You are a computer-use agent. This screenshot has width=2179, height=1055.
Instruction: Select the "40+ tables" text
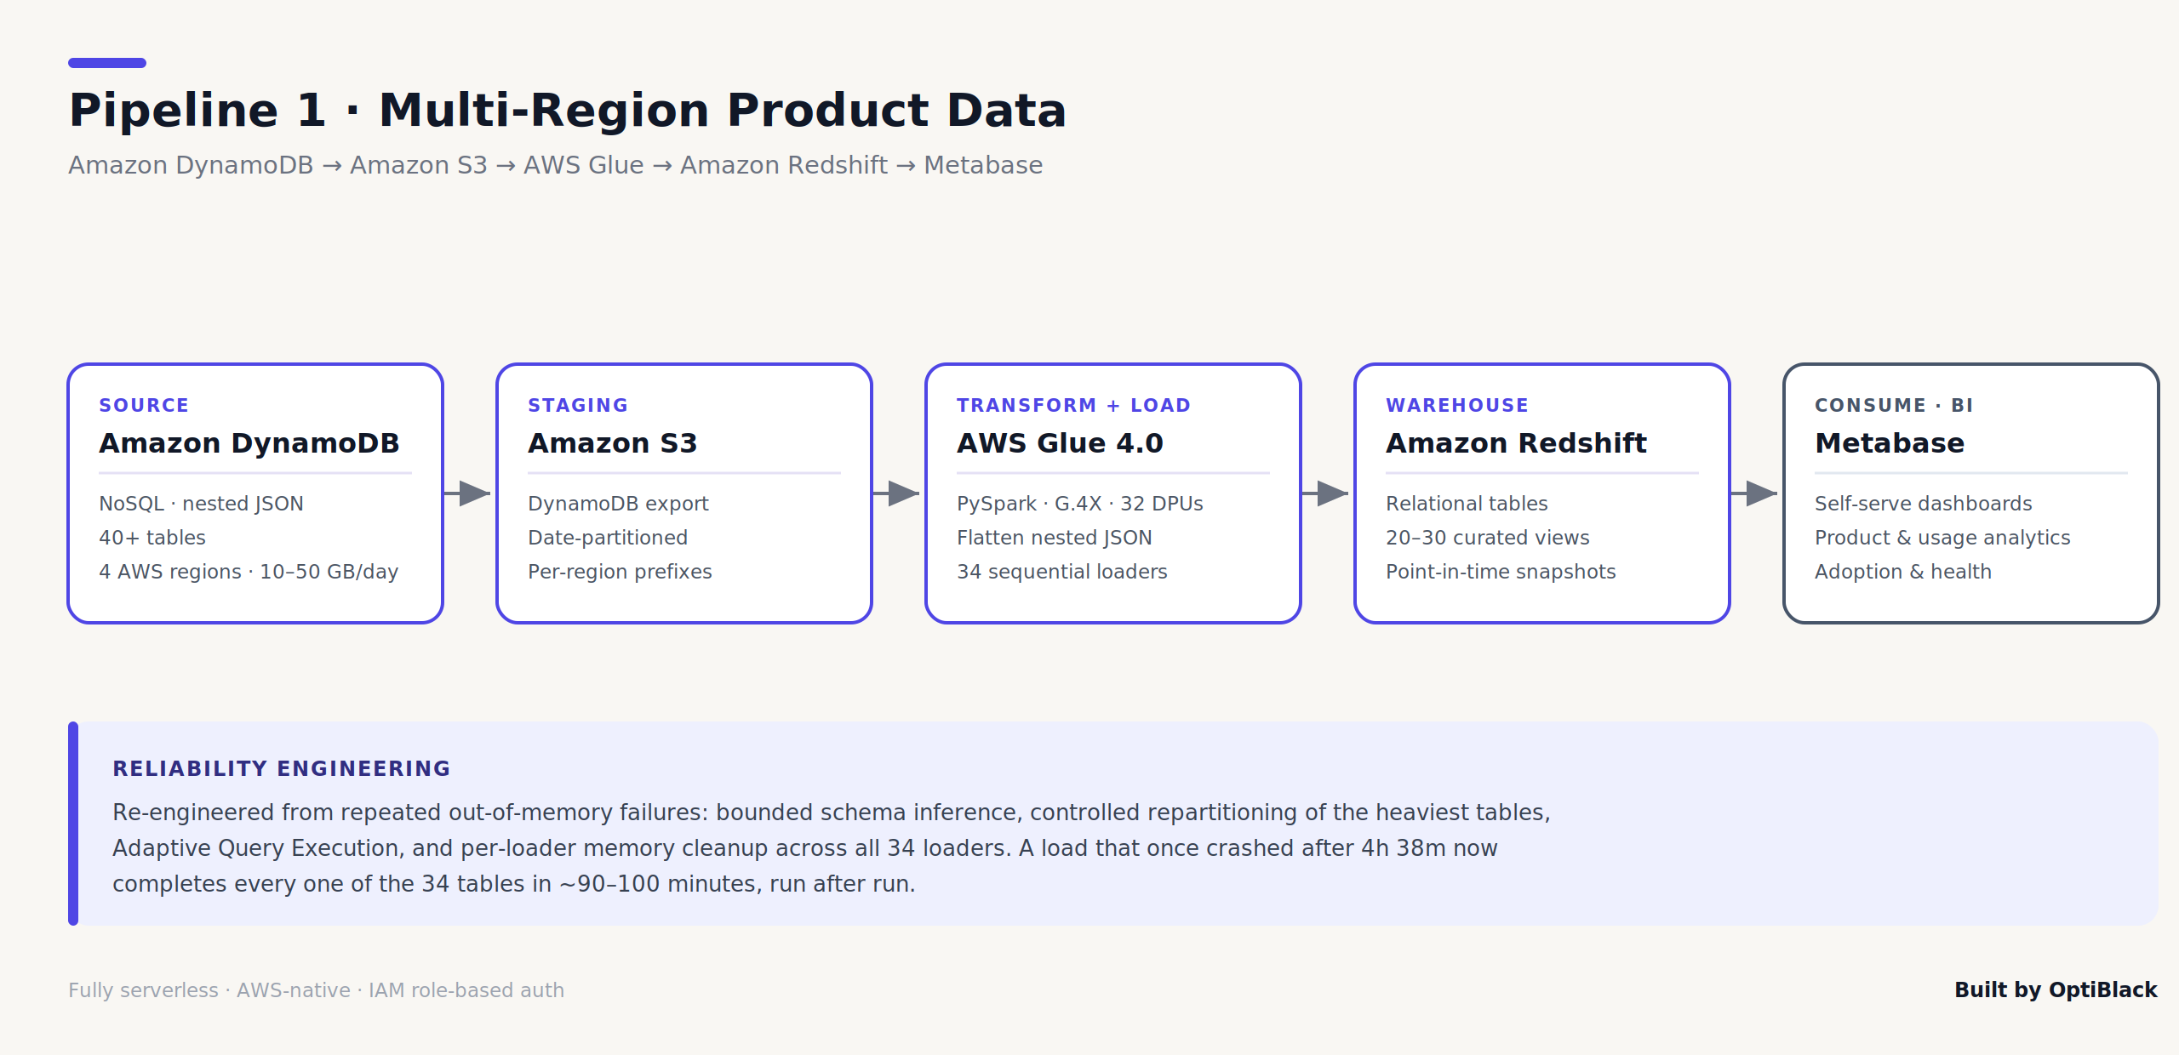point(152,538)
